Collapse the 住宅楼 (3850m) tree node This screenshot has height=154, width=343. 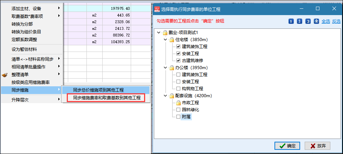[166, 40]
